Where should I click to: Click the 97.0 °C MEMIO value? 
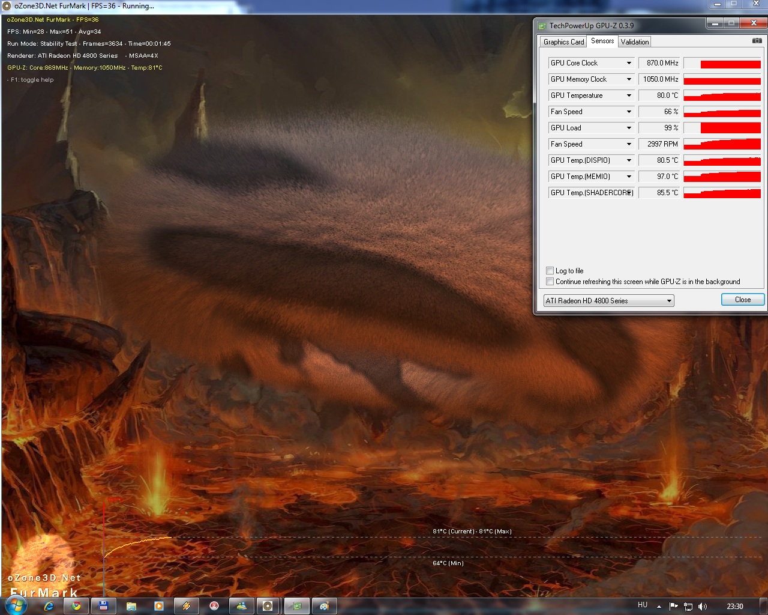(659, 177)
